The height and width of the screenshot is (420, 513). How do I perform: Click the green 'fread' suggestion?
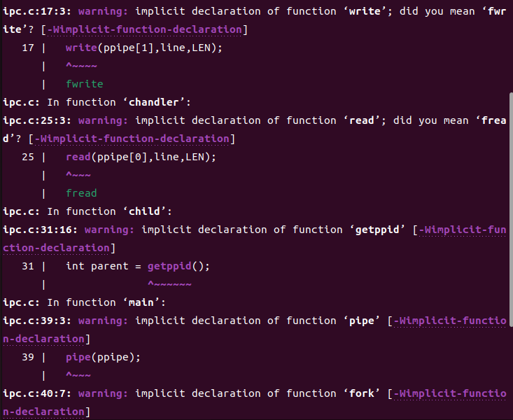81,193
